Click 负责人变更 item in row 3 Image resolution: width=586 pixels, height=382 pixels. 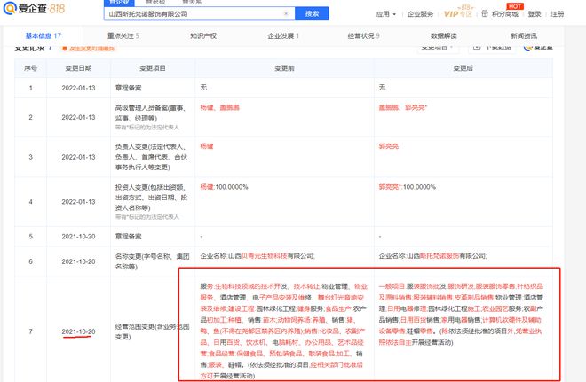pyautogui.click(x=151, y=157)
